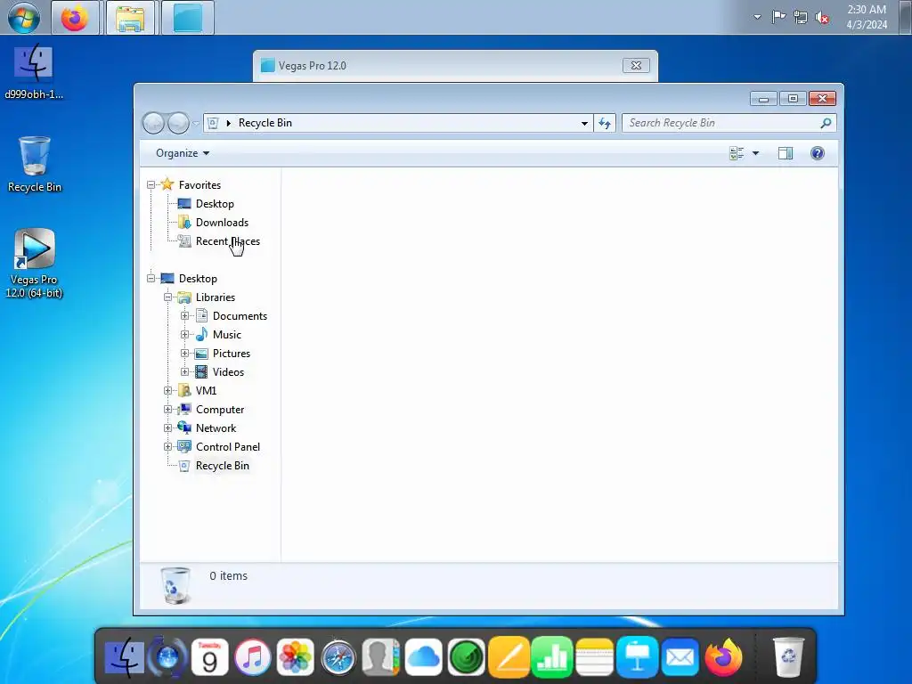Image resolution: width=912 pixels, height=684 pixels.
Task: Select Recycle Bin in the tree
Action: [222, 465]
